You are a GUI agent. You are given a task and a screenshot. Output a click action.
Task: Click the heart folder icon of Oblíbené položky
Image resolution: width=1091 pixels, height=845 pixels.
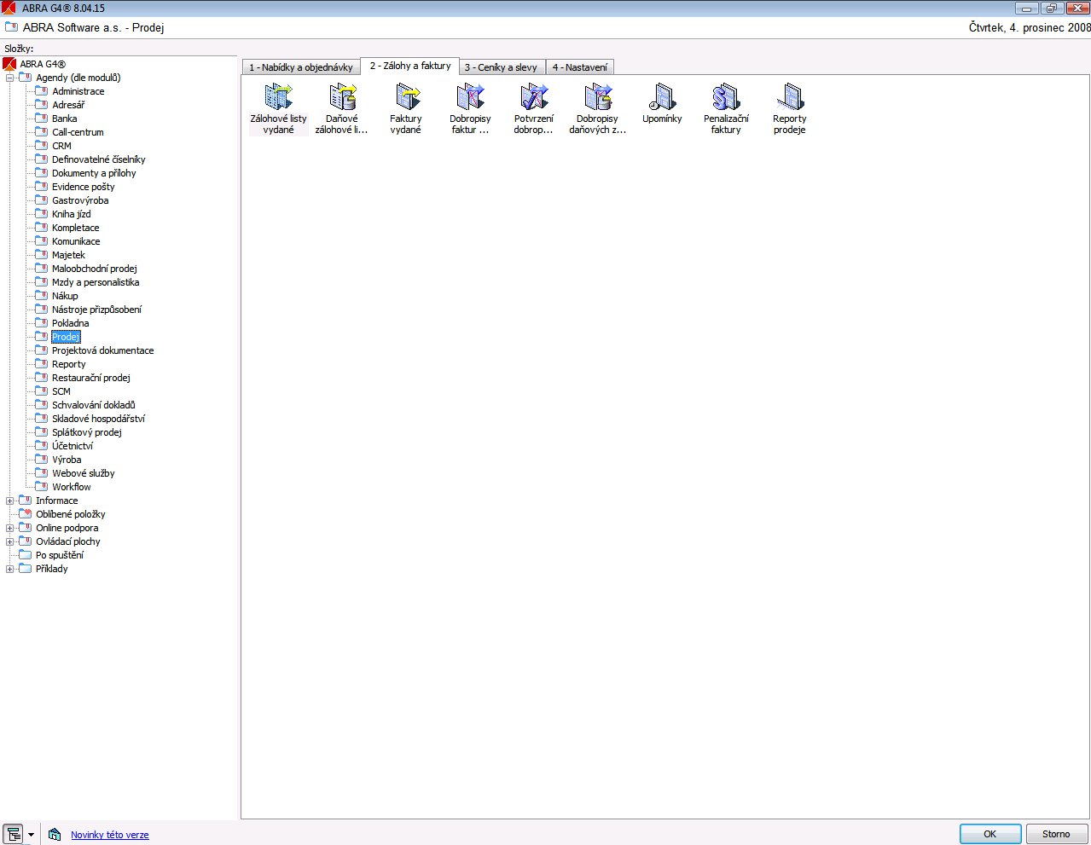(x=25, y=514)
